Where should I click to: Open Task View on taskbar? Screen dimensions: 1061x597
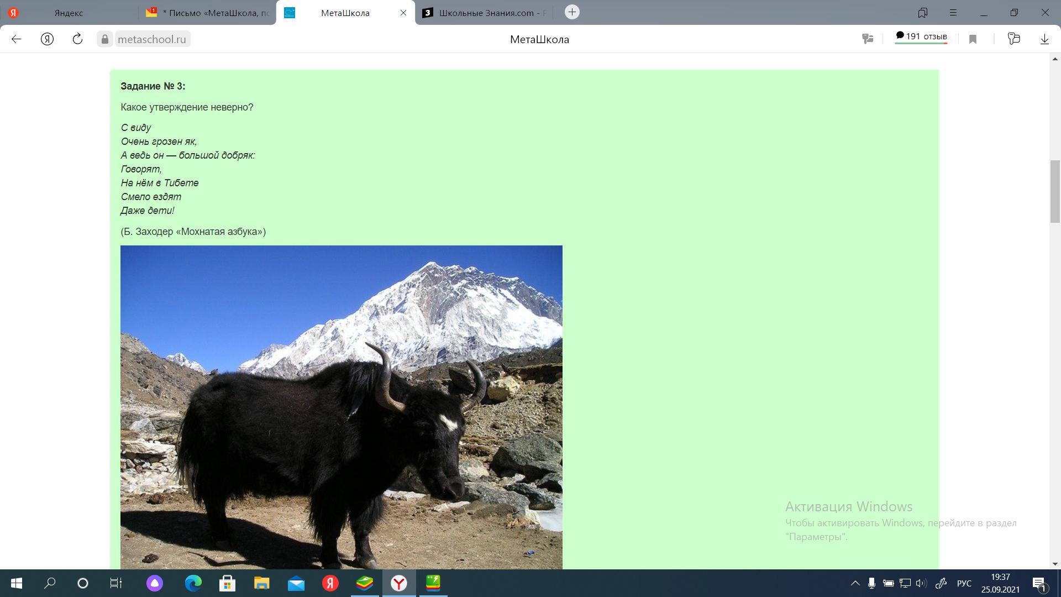tap(115, 583)
